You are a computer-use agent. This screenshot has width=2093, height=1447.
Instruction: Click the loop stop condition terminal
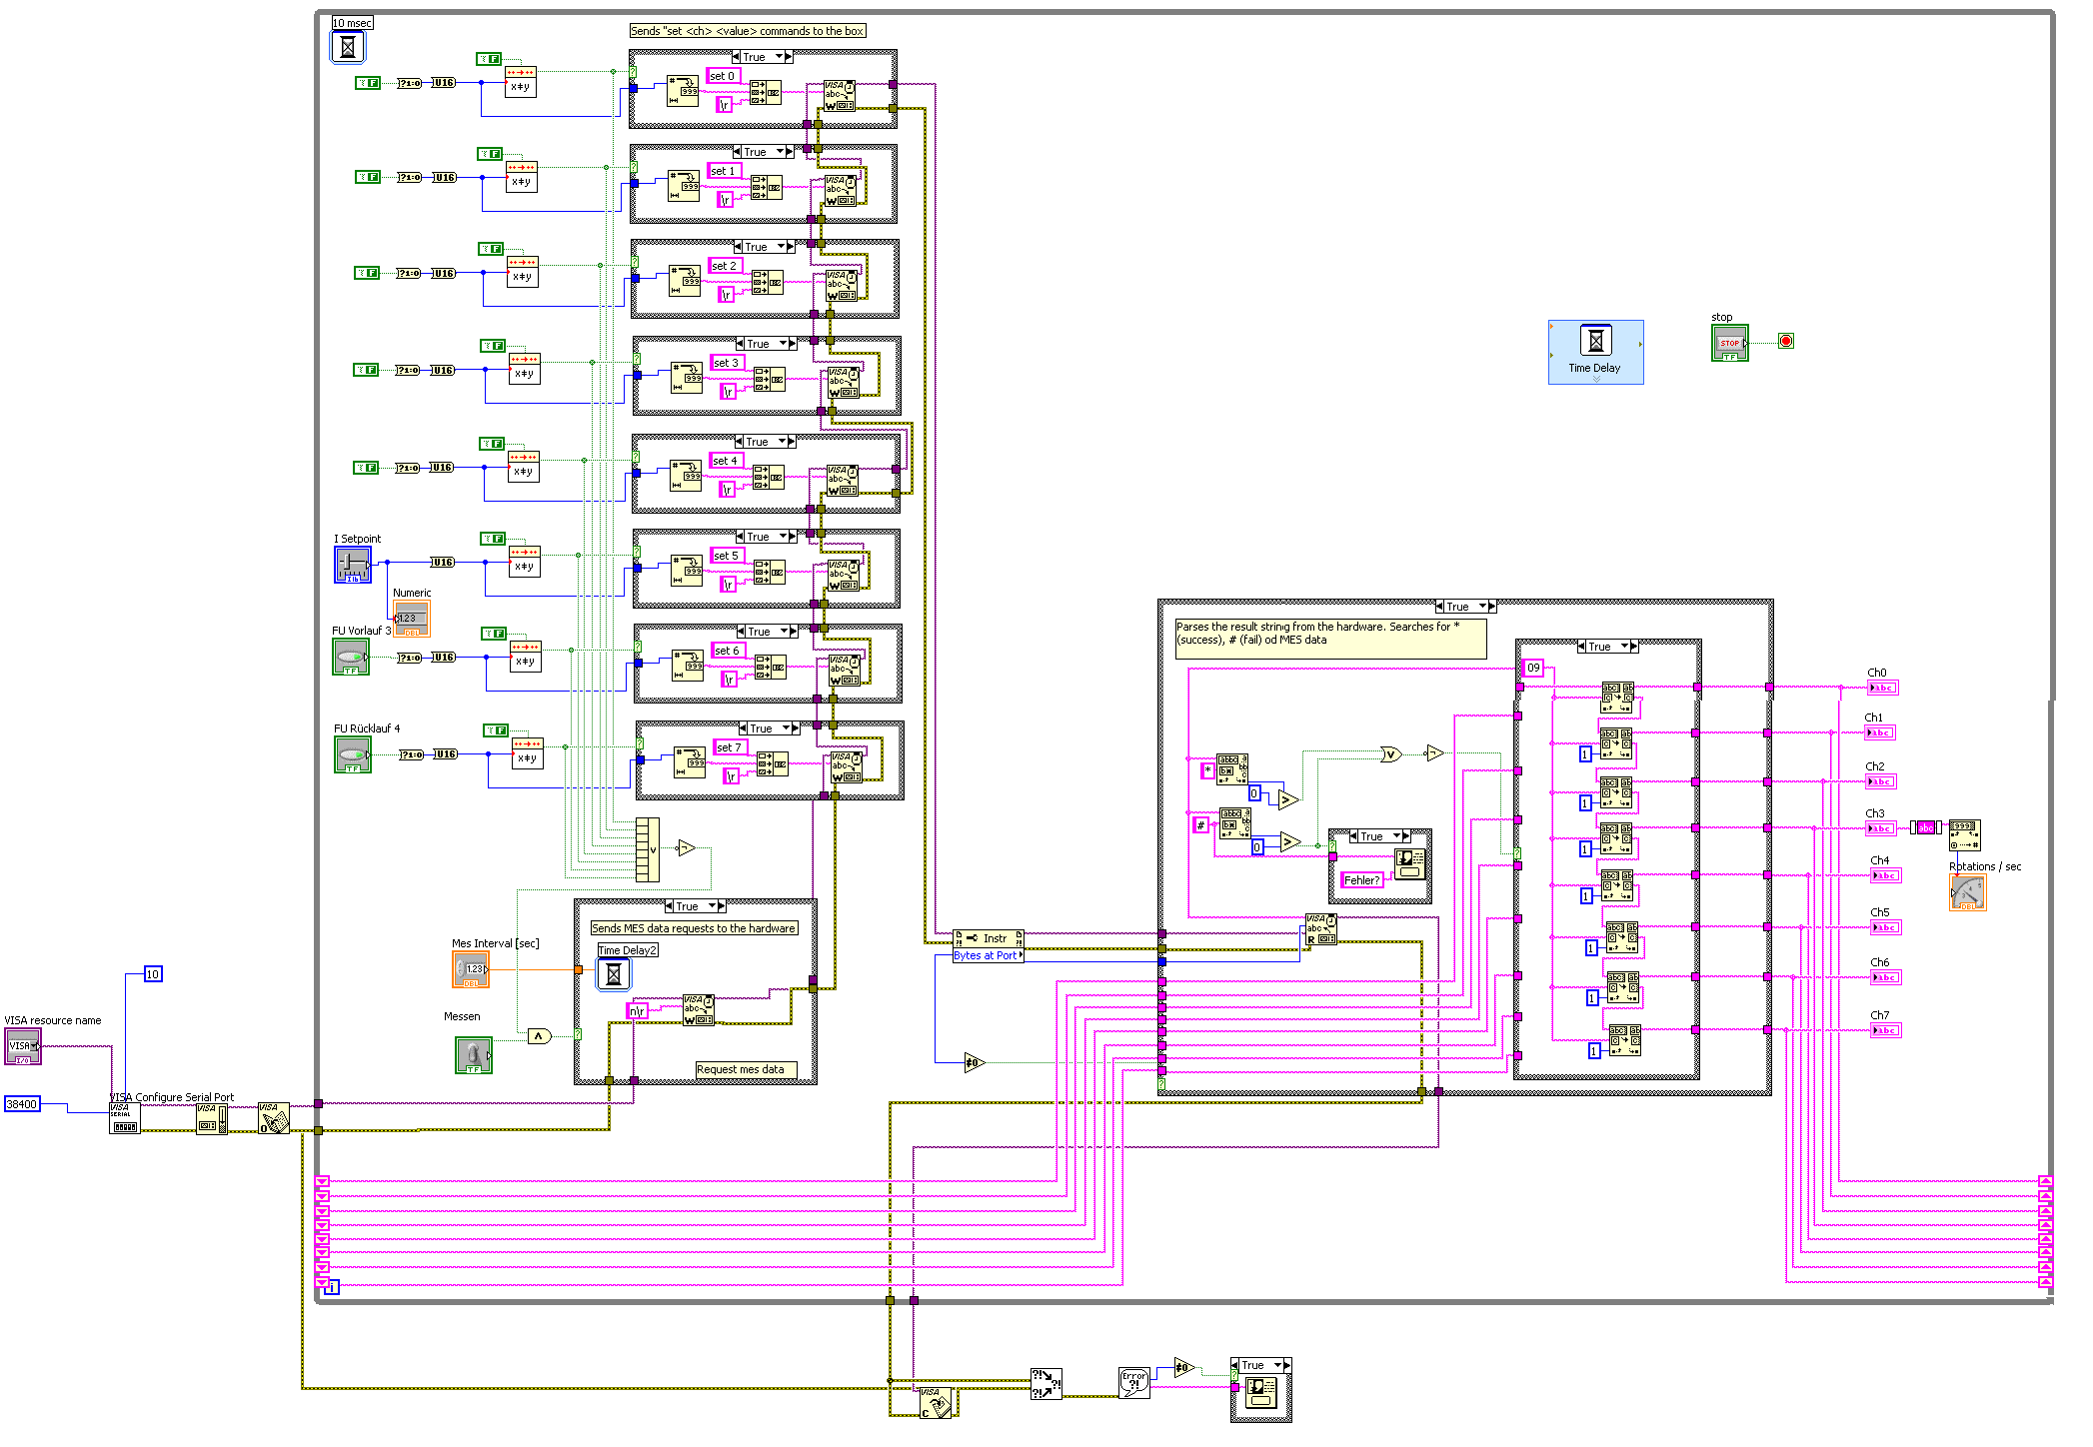[x=1786, y=342]
